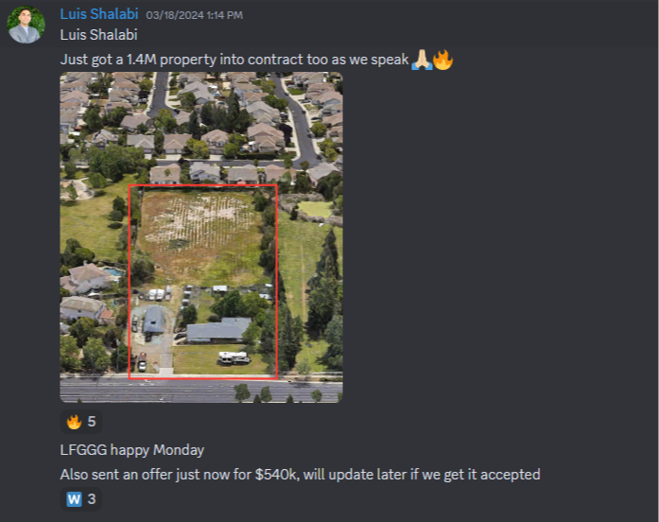Click the blue W emoji icon
659x522 pixels.
click(x=74, y=499)
